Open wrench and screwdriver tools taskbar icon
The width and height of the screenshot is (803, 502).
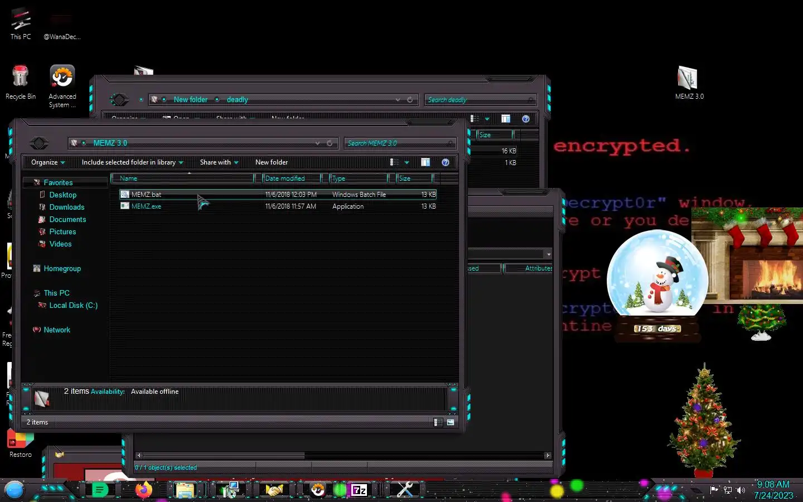click(405, 490)
